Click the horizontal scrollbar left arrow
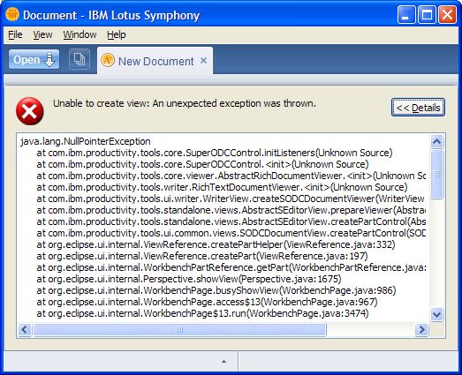Screen dimensions: 462x375 click(25, 329)
